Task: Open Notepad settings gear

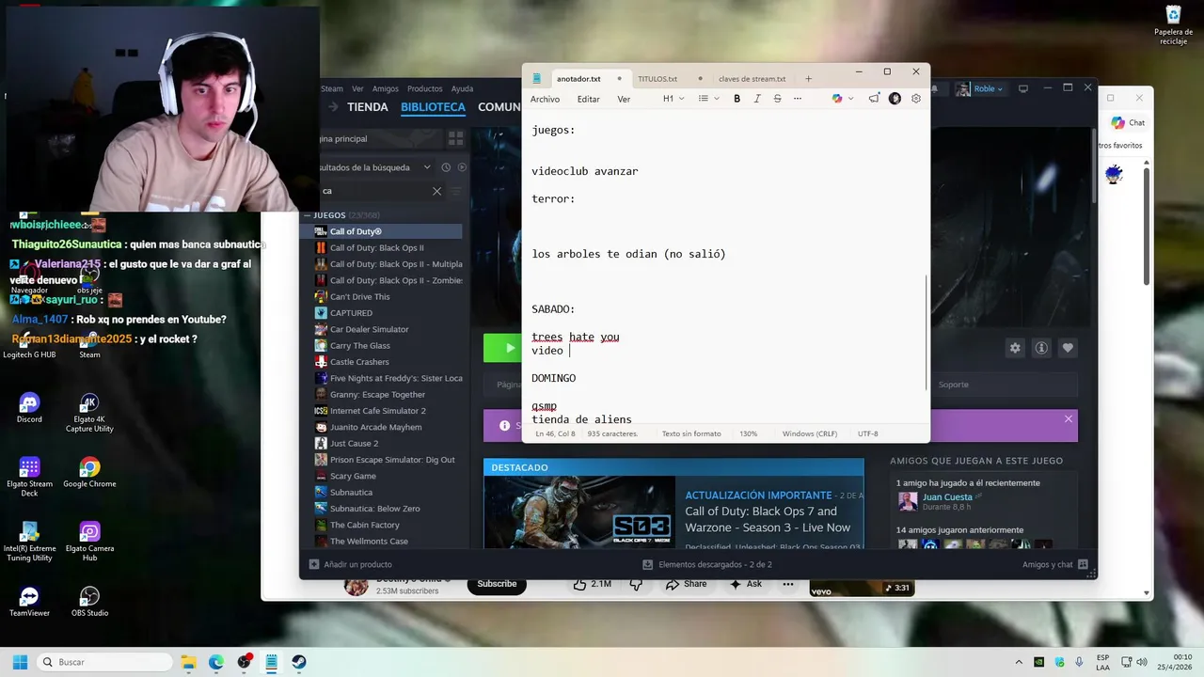Action: click(x=916, y=99)
